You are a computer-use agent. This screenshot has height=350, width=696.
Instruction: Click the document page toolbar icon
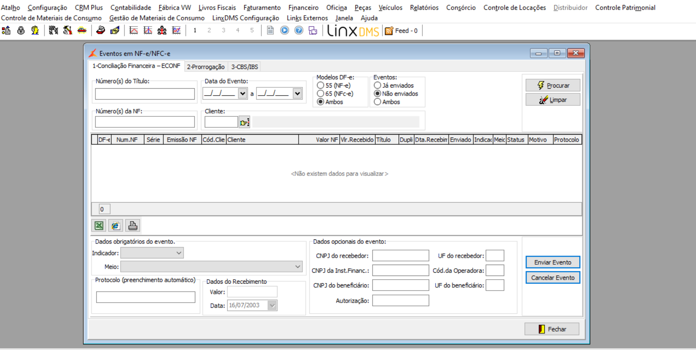click(270, 31)
